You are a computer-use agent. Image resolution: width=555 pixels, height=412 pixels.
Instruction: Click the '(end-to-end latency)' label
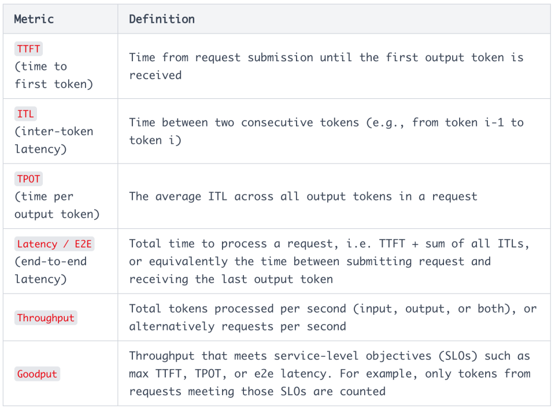[x=50, y=270]
